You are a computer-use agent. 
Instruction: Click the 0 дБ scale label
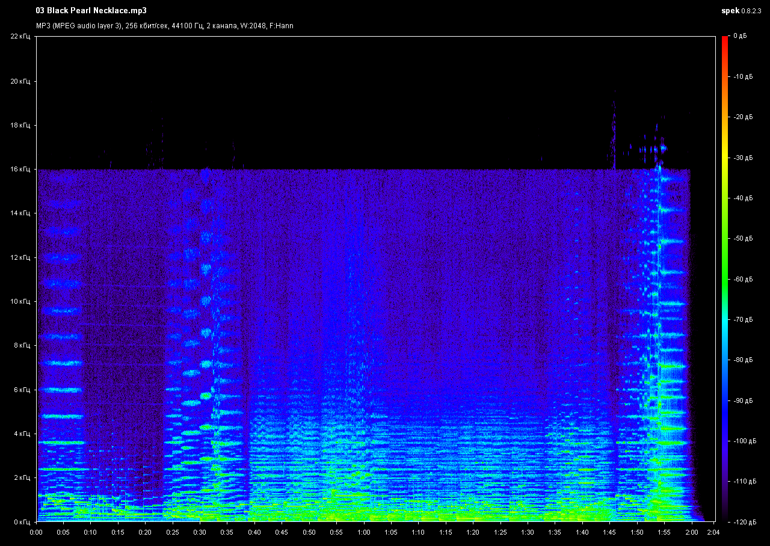740,37
